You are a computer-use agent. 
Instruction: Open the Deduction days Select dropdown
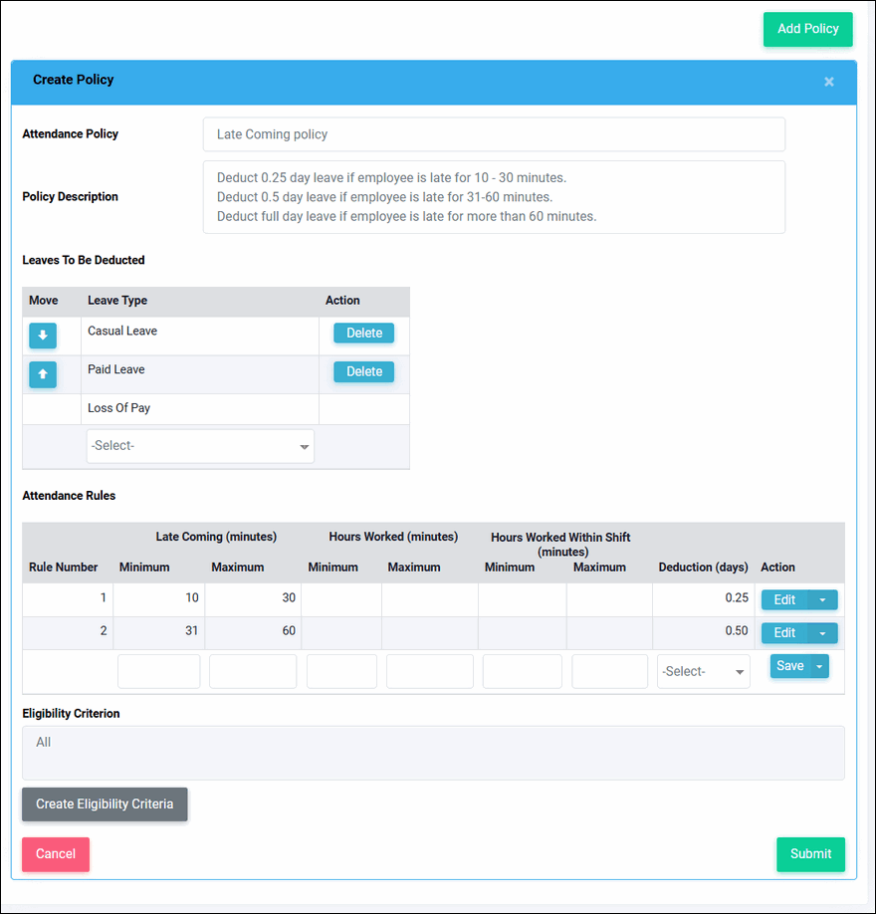click(703, 672)
